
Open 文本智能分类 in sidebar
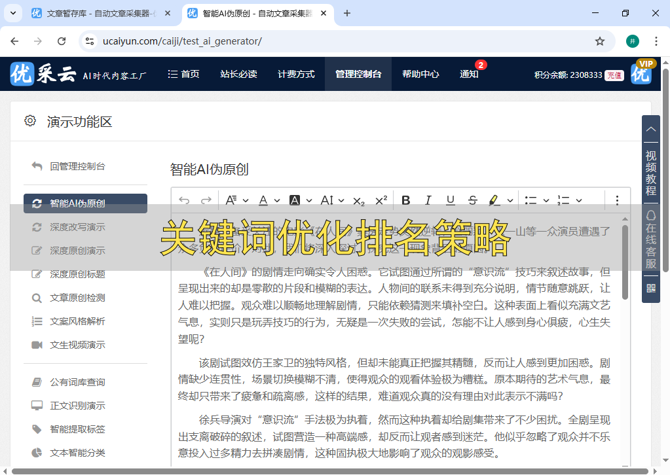point(77,452)
